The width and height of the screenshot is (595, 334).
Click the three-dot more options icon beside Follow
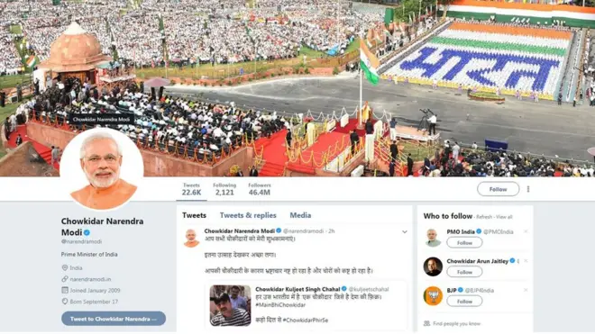pyautogui.click(x=527, y=189)
